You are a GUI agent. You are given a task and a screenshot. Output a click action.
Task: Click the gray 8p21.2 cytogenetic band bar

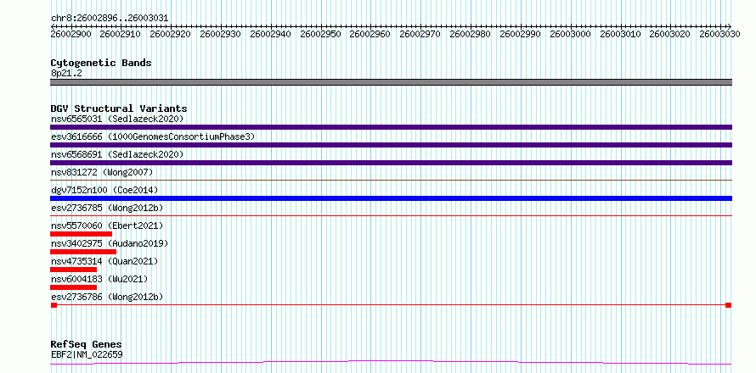[x=391, y=82]
